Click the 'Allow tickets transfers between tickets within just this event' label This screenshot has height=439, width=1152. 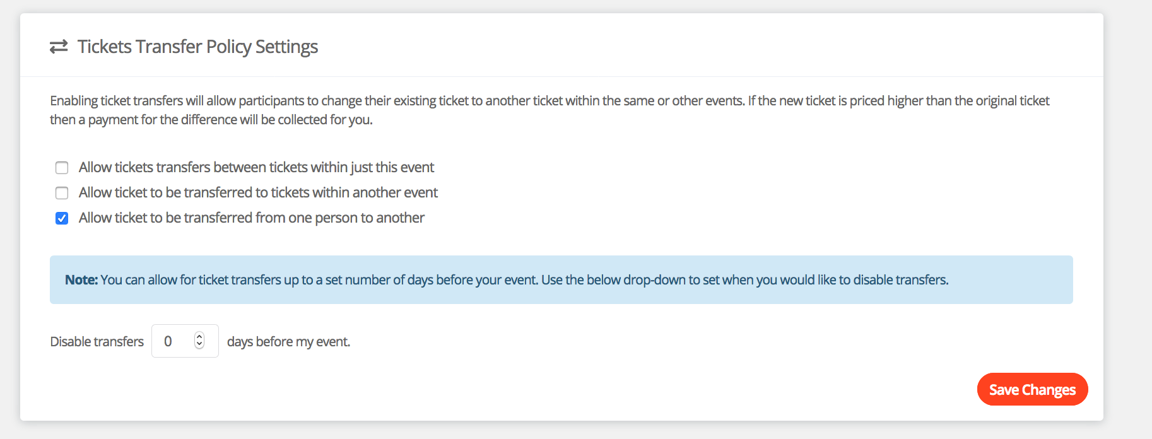(x=256, y=167)
